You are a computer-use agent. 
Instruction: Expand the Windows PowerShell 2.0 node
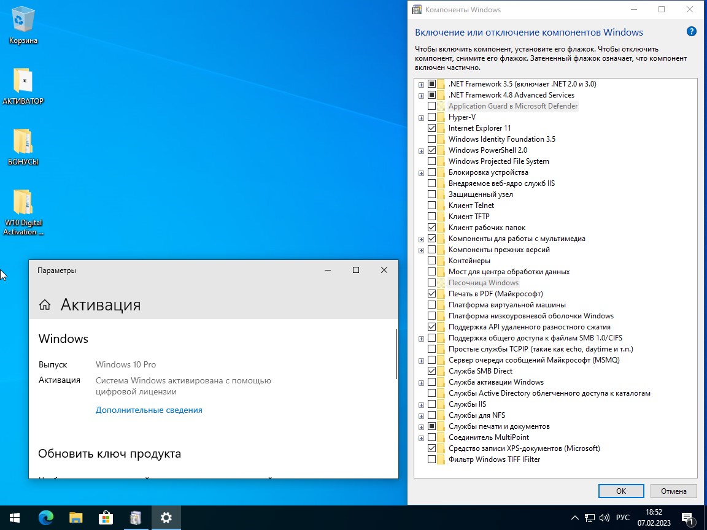421,151
